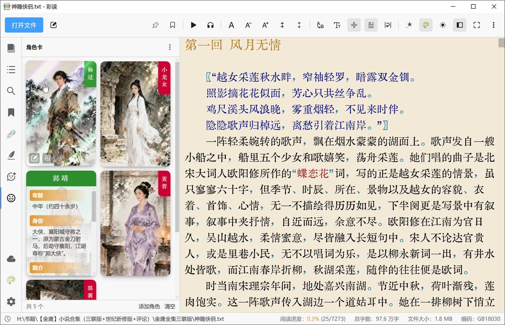This screenshot has height=325, width=505.
Task: Zoom the 杨过 card image icon
Action: pyautogui.click(x=48, y=158)
